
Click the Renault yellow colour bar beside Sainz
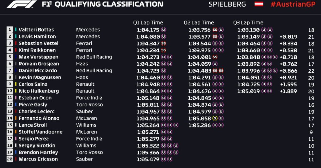click(x=16, y=84)
